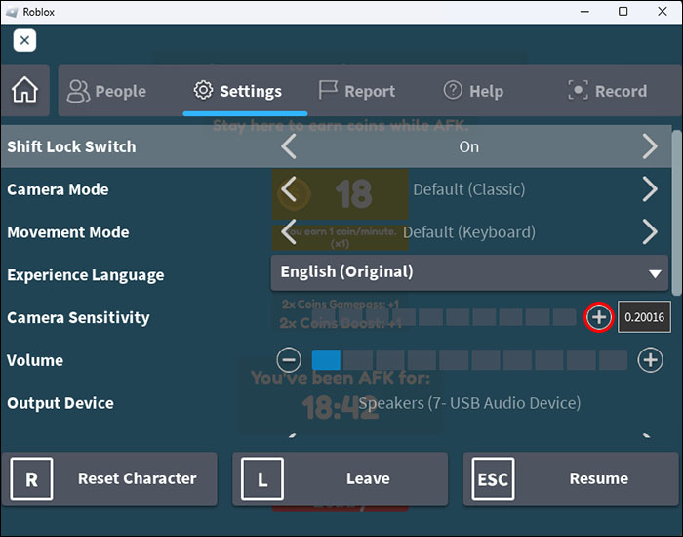Change Movement Mode with right arrow
The height and width of the screenshot is (537, 683).
650,232
